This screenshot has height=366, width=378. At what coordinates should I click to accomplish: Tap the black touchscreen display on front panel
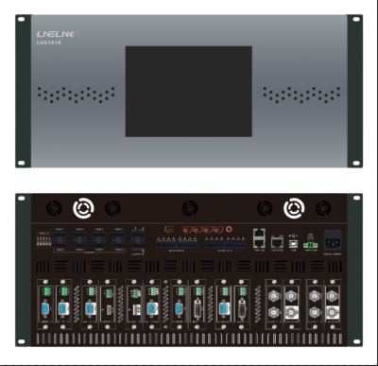tap(189, 92)
